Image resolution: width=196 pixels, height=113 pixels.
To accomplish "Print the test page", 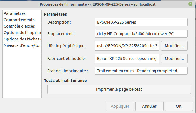I will 119,90.
